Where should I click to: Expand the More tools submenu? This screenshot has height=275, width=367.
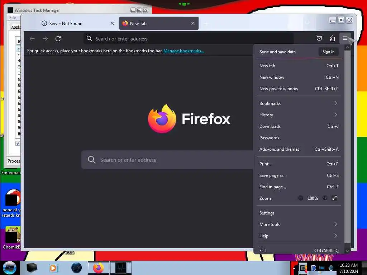[x=299, y=225]
